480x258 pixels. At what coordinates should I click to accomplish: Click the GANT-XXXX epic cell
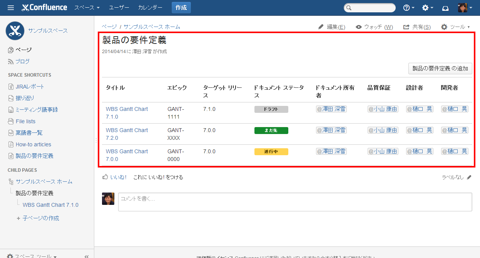click(176, 134)
